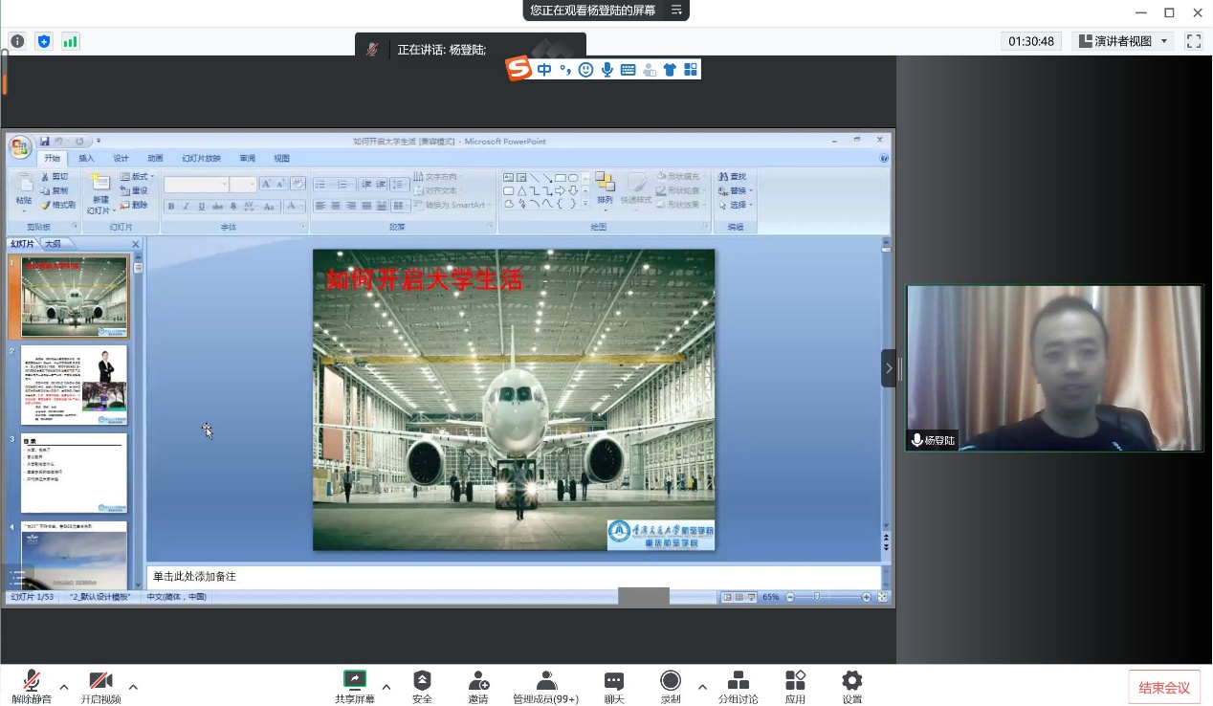Unmute microphone via 解除静音
This screenshot has height=706, width=1213.
click(x=32, y=681)
